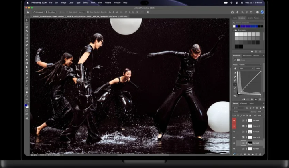Select the Gradient tool
This screenshot has height=168, width=289.
(x=27, y=63)
